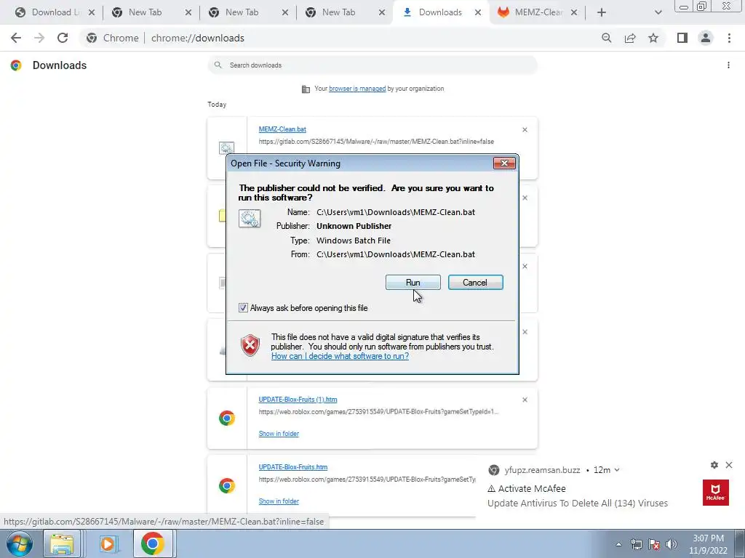745x558 pixels.
Task: Open the volume speaker tray icon
Action: (672, 544)
